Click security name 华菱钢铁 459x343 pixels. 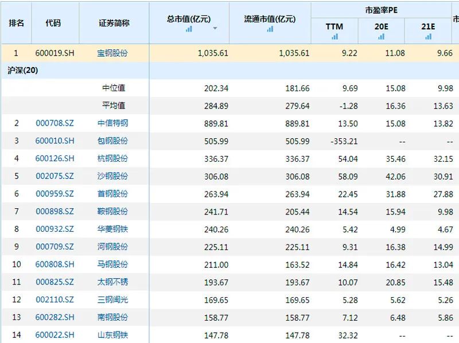pos(112,229)
